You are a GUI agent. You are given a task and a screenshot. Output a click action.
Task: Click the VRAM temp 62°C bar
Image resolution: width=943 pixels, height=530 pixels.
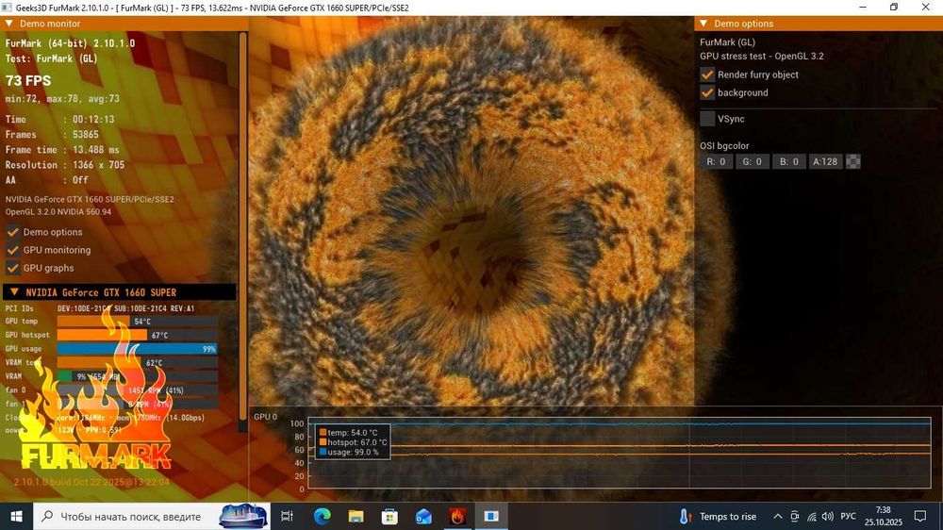pyautogui.click(x=137, y=363)
